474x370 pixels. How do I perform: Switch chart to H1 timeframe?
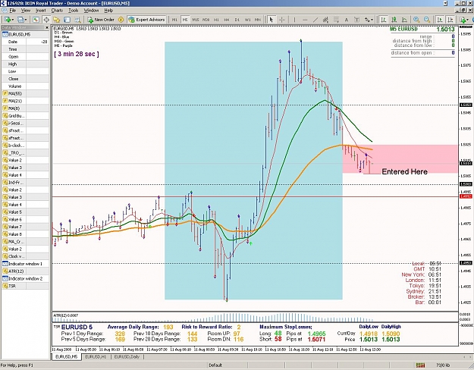216,20
